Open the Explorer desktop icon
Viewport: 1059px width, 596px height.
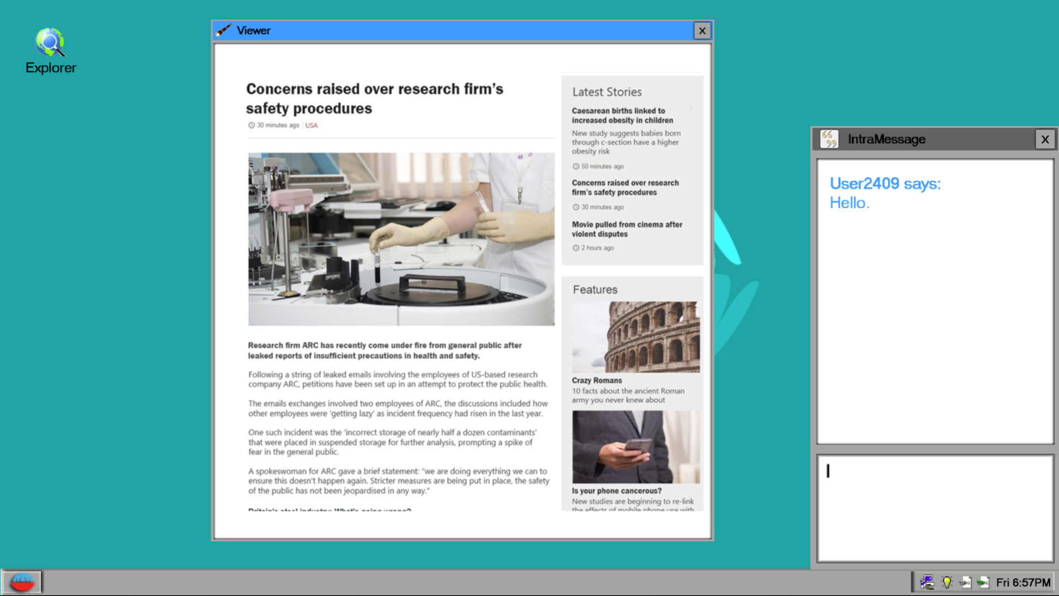[51, 49]
